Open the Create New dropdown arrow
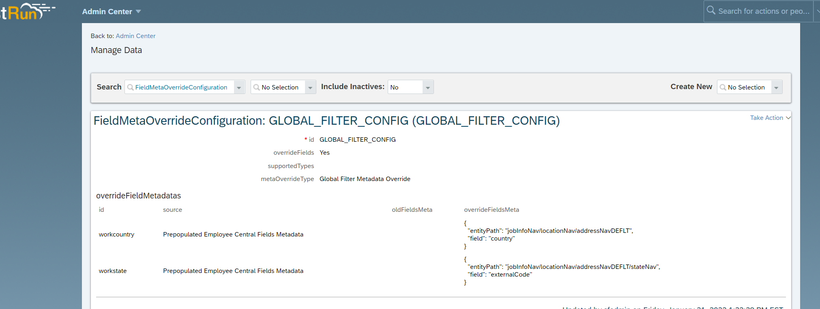 777,87
